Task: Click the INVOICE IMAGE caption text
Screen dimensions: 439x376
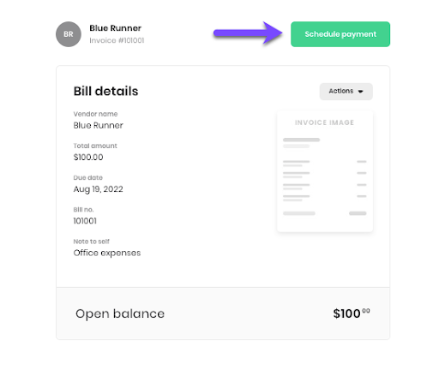Action: [324, 122]
